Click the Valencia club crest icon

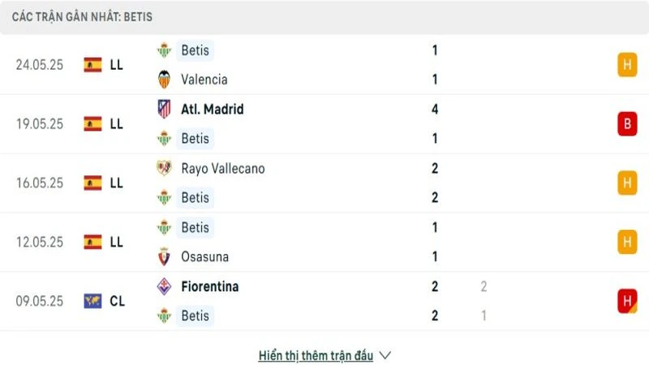click(164, 79)
